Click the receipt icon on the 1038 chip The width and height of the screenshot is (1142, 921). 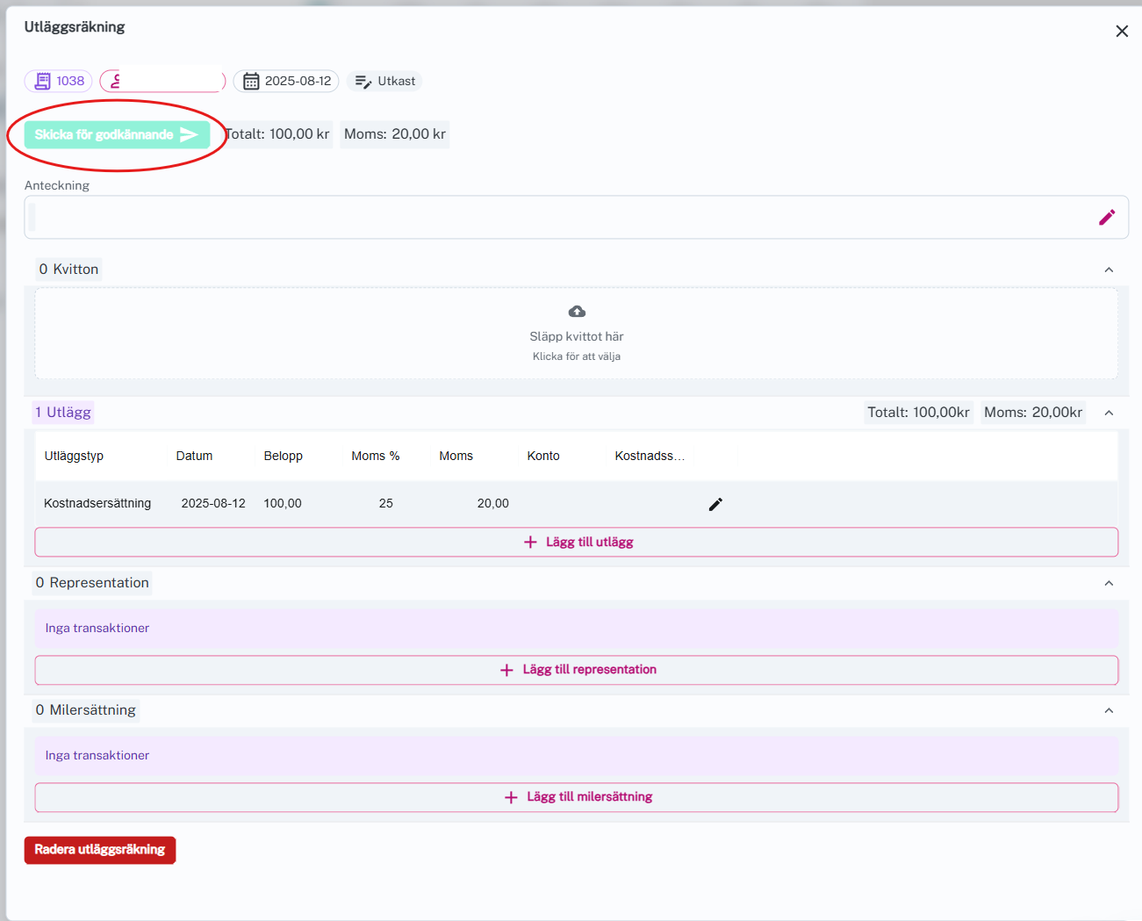pyautogui.click(x=42, y=82)
